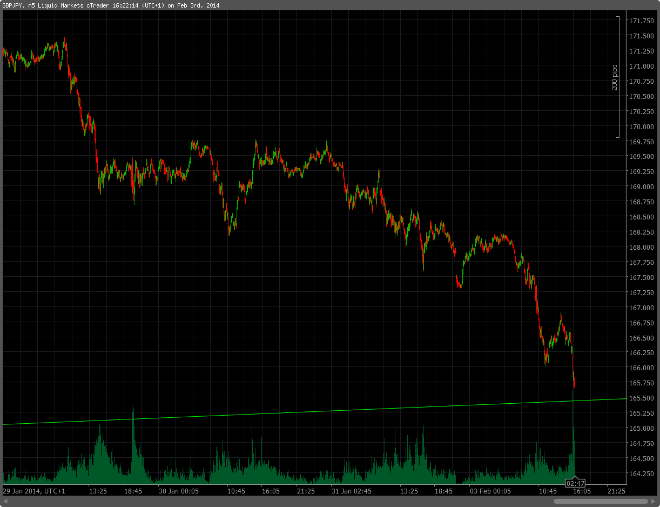Click the 171.750 price axis label
Image resolution: width=660 pixels, height=507 pixels.
tap(641, 21)
